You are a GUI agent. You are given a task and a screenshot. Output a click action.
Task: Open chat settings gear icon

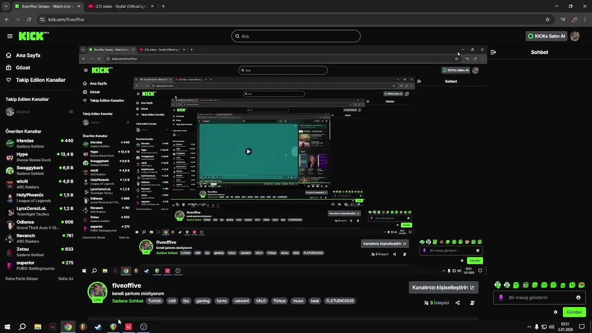coord(555,312)
